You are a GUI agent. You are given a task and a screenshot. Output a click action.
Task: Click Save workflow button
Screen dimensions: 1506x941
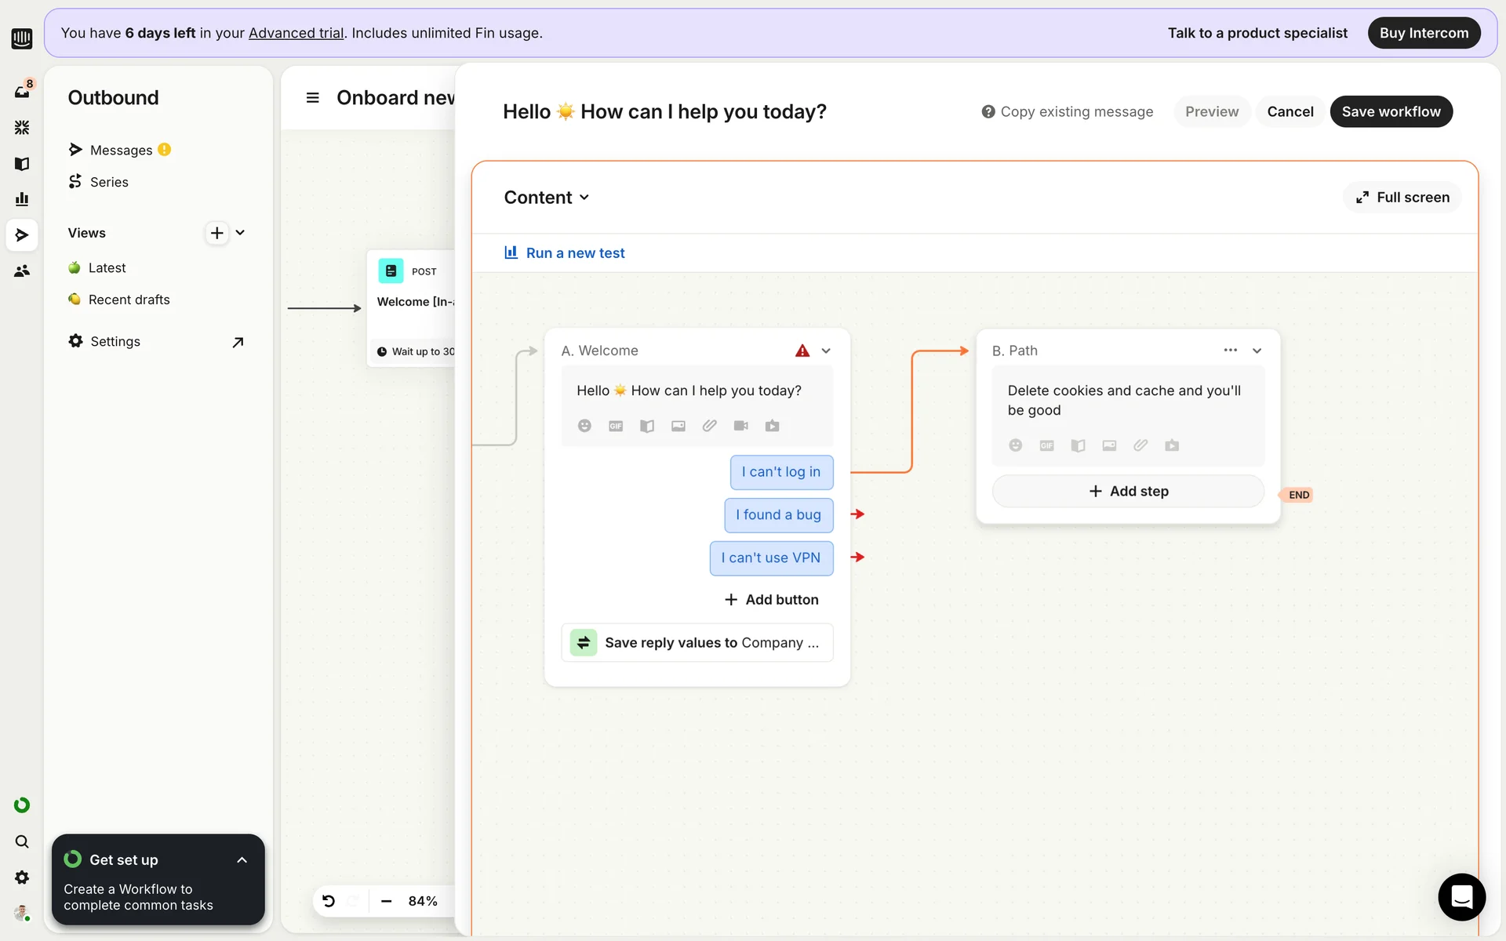click(1391, 111)
